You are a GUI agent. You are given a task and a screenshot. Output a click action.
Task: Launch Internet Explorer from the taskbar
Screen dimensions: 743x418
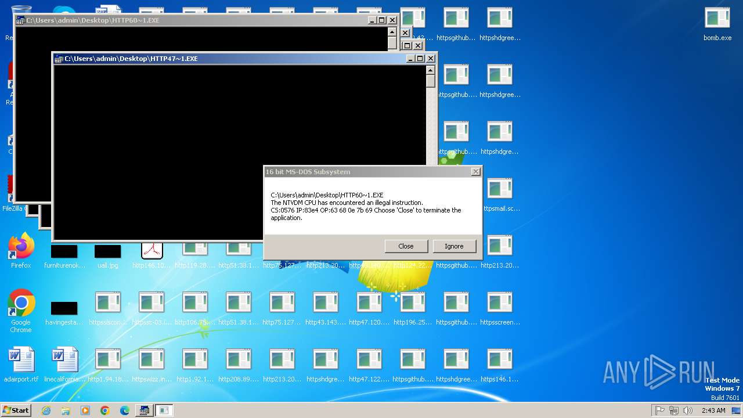46,410
